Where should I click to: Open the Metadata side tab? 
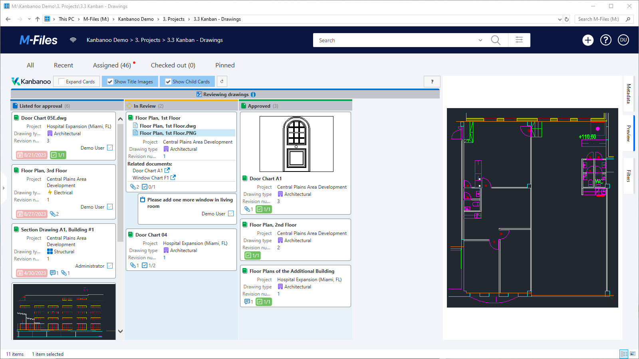click(x=629, y=93)
